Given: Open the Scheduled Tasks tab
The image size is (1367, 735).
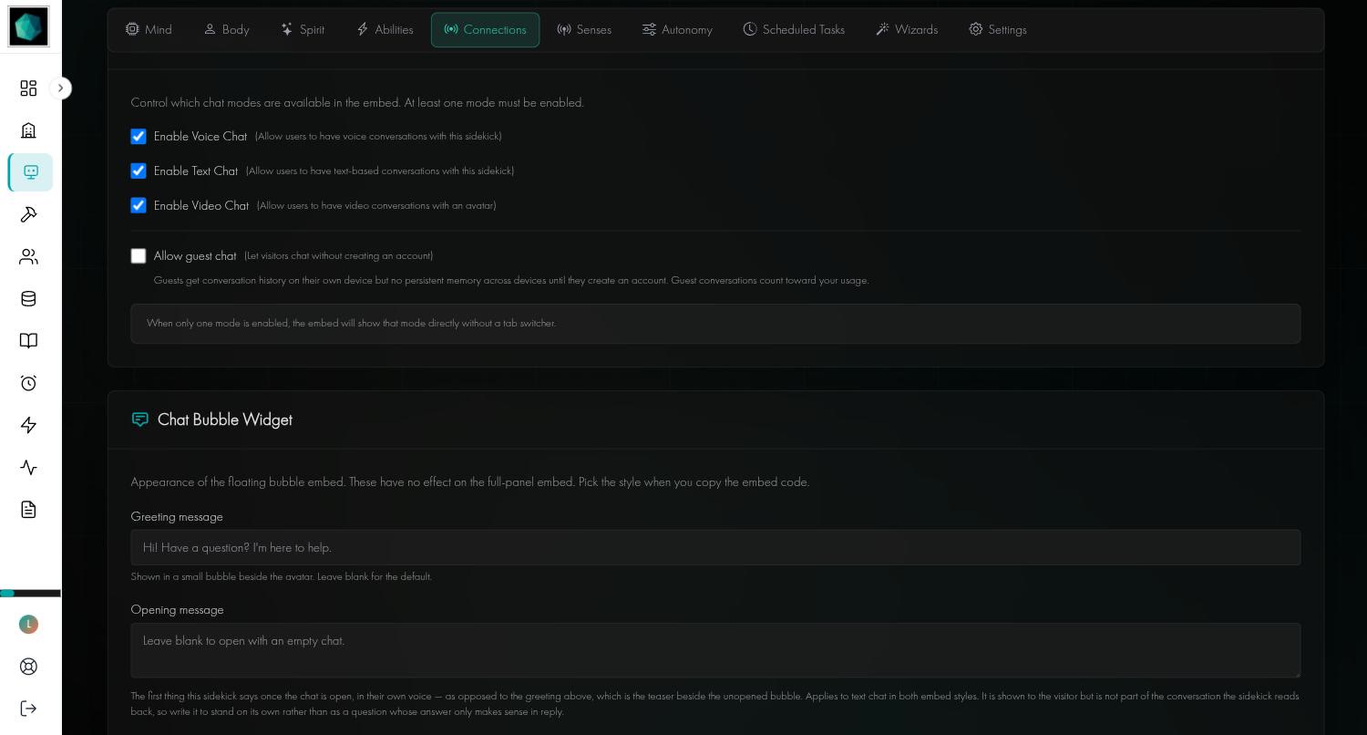Looking at the screenshot, I should pyautogui.click(x=794, y=30).
